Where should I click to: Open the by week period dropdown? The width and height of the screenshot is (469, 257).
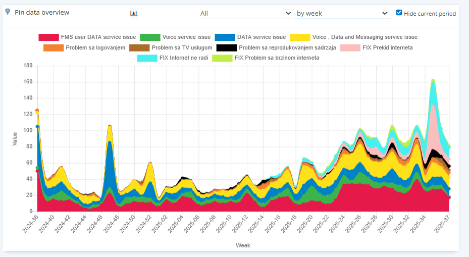(342, 13)
